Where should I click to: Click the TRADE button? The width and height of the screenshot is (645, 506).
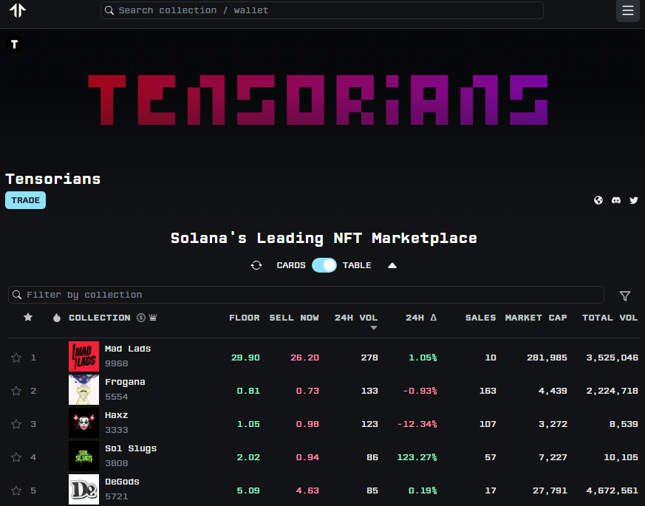[26, 200]
